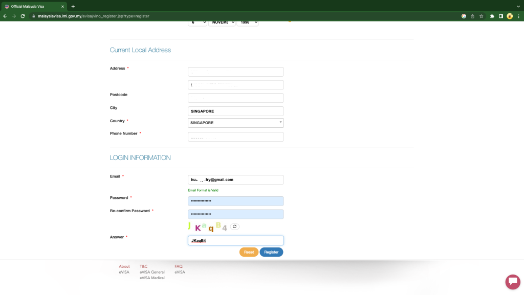Open the browser extensions puzzle icon
The width and height of the screenshot is (524, 295).
tap(492, 16)
